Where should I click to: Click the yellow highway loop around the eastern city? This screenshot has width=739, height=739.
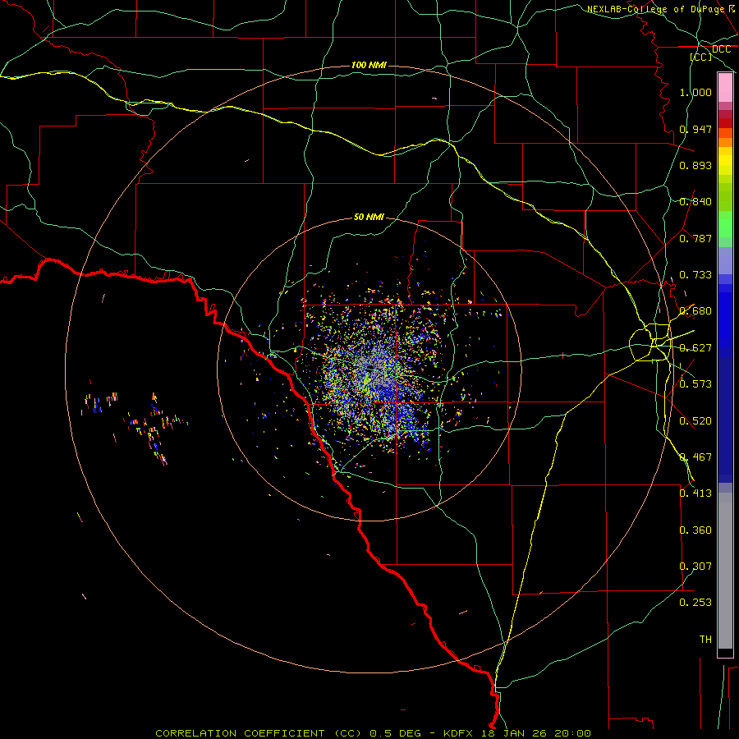tap(651, 342)
